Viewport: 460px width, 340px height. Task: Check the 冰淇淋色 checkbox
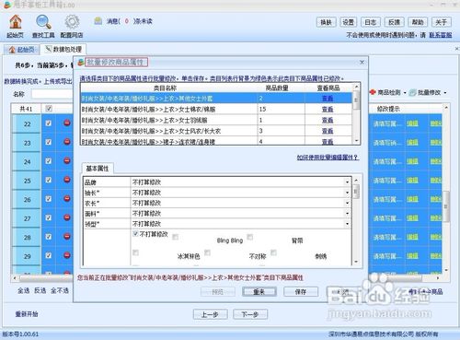click(135, 252)
